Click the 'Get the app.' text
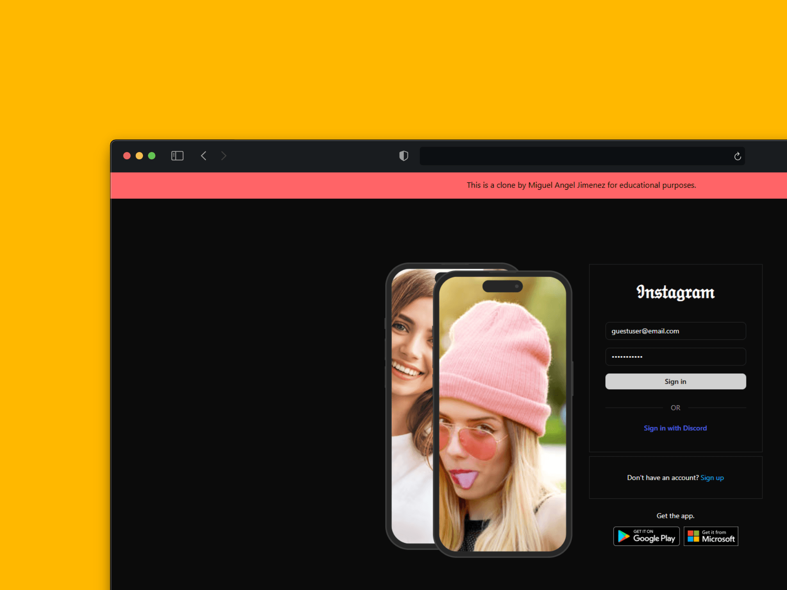The width and height of the screenshot is (787, 590). (676, 516)
